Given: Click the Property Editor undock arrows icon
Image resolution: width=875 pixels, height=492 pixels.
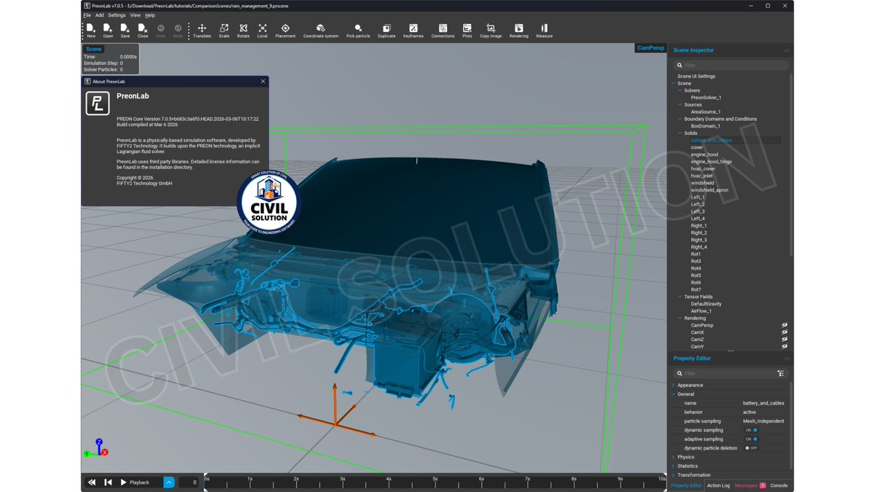Looking at the screenshot, I should click(x=787, y=359).
